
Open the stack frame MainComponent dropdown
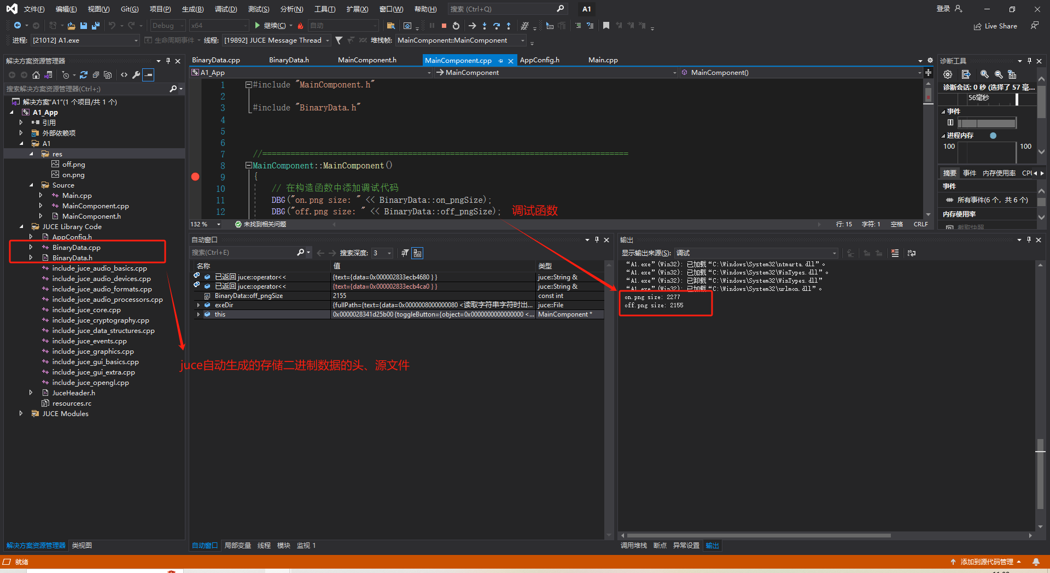(x=461, y=40)
